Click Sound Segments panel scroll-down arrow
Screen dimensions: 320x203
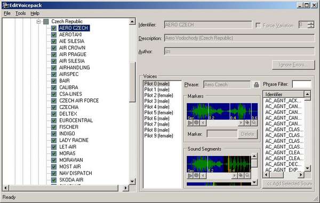pos(254,182)
